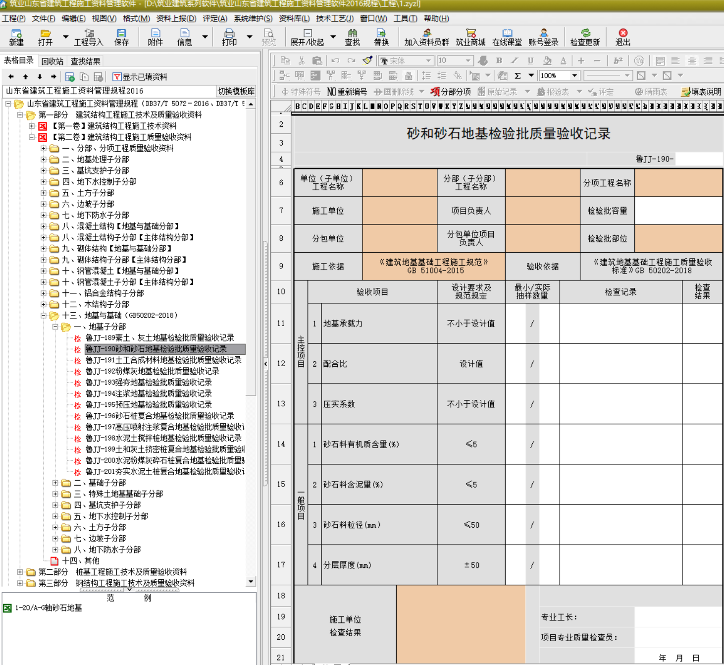Toggle underline formatting (U)
724x665 pixels.
(x=530, y=60)
